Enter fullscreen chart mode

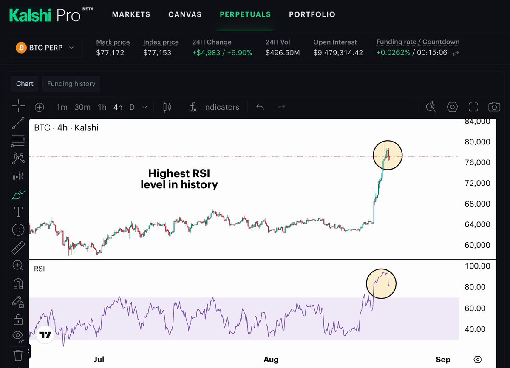(473, 107)
